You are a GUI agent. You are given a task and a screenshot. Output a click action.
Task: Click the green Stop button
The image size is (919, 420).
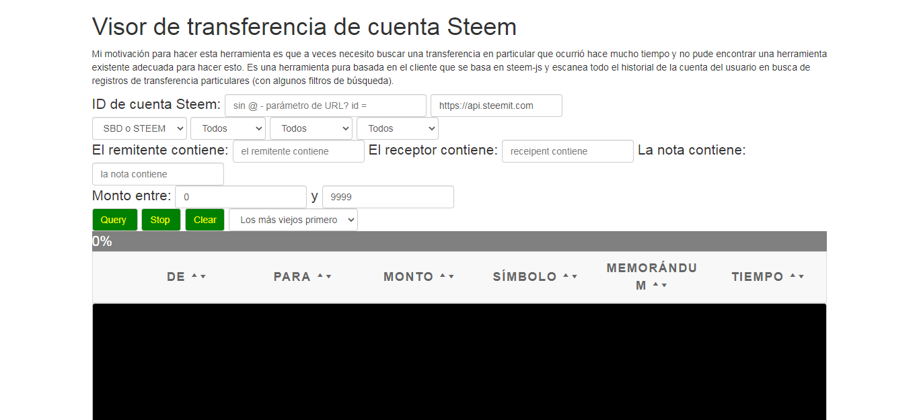click(161, 220)
